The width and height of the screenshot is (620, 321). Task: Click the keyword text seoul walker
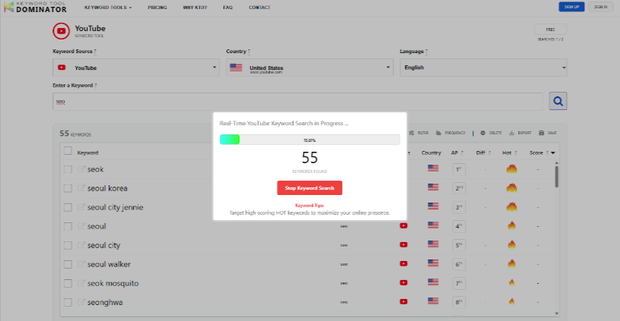pyautogui.click(x=109, y=264)
